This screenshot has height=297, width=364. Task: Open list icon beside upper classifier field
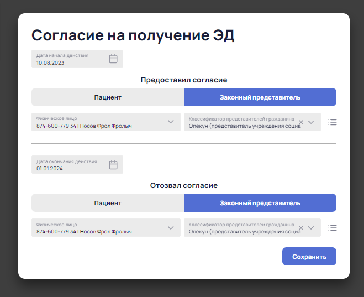333,122
